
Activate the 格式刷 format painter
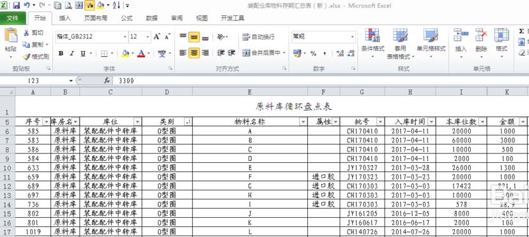pyautogui.click(x=36, y=57)
